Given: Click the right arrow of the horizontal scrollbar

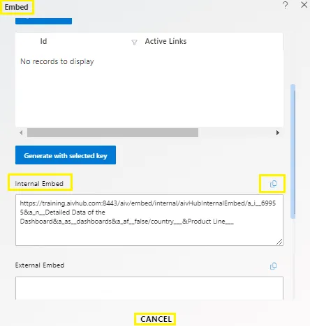Looking at the screenshot, I should coord(277,133).
